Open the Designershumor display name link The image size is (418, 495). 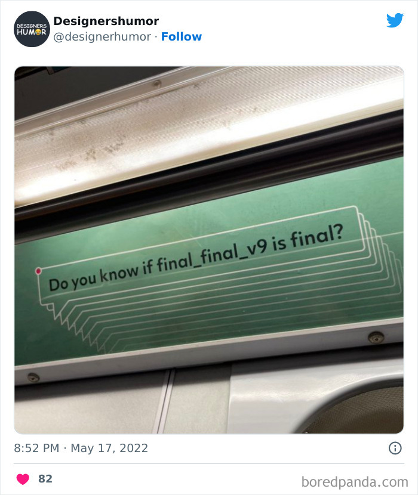pos(106,21)
